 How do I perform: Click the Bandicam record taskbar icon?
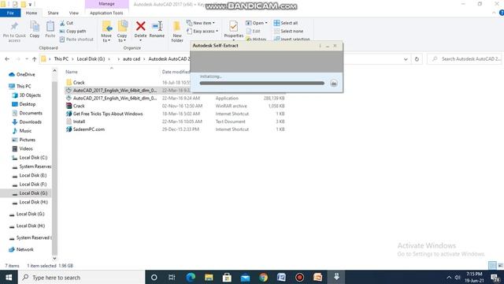tap(299, 277)
